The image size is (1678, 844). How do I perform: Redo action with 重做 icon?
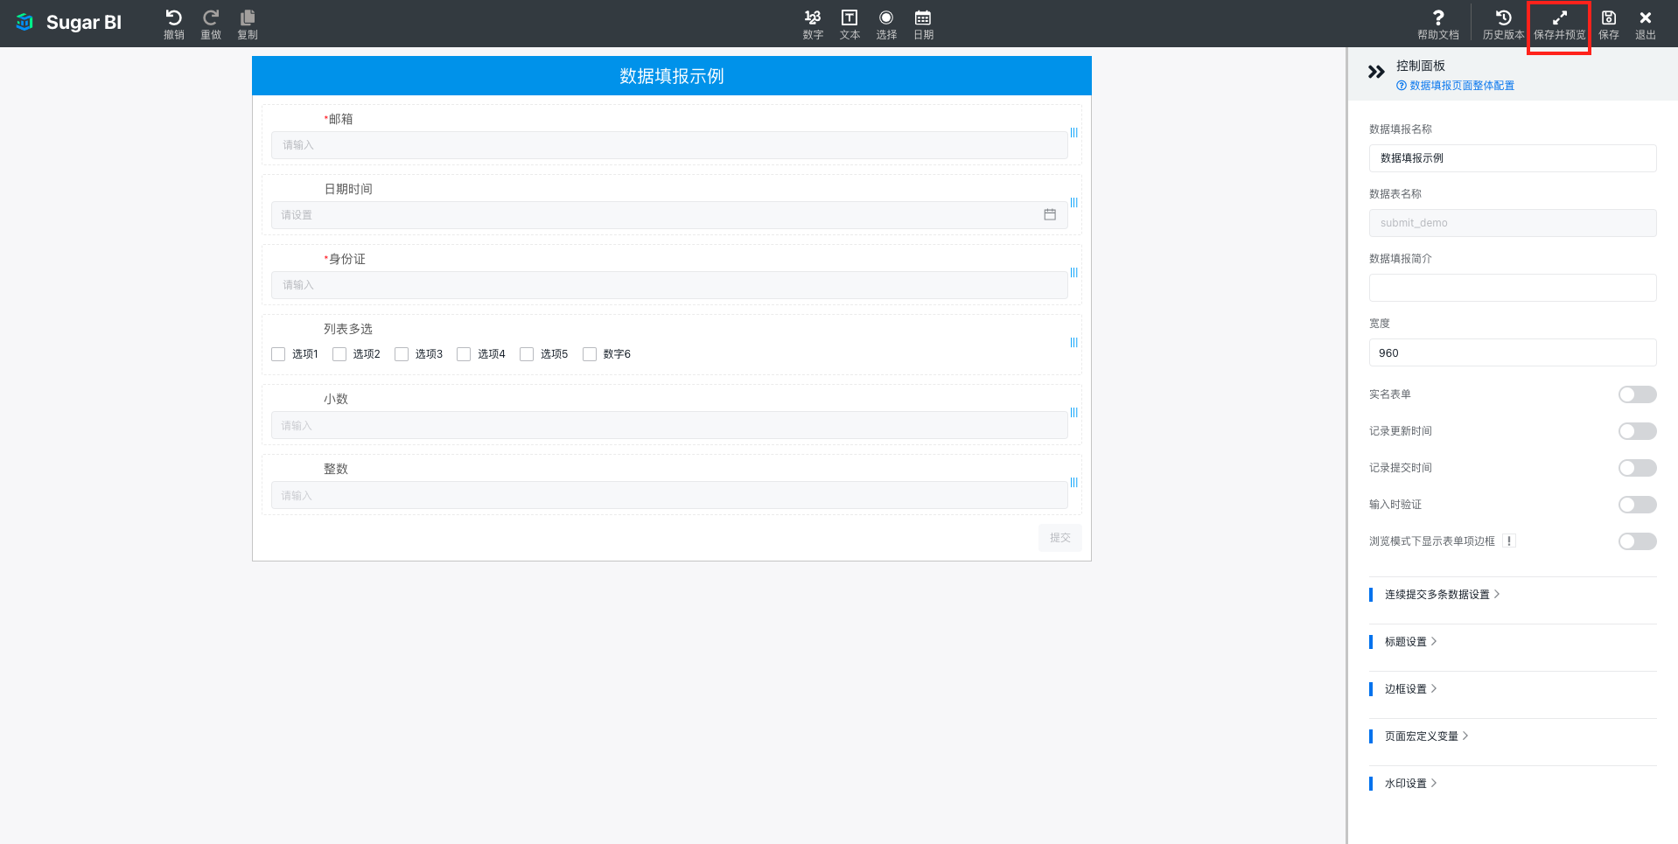pyautogui.click(x=211, y=24)
